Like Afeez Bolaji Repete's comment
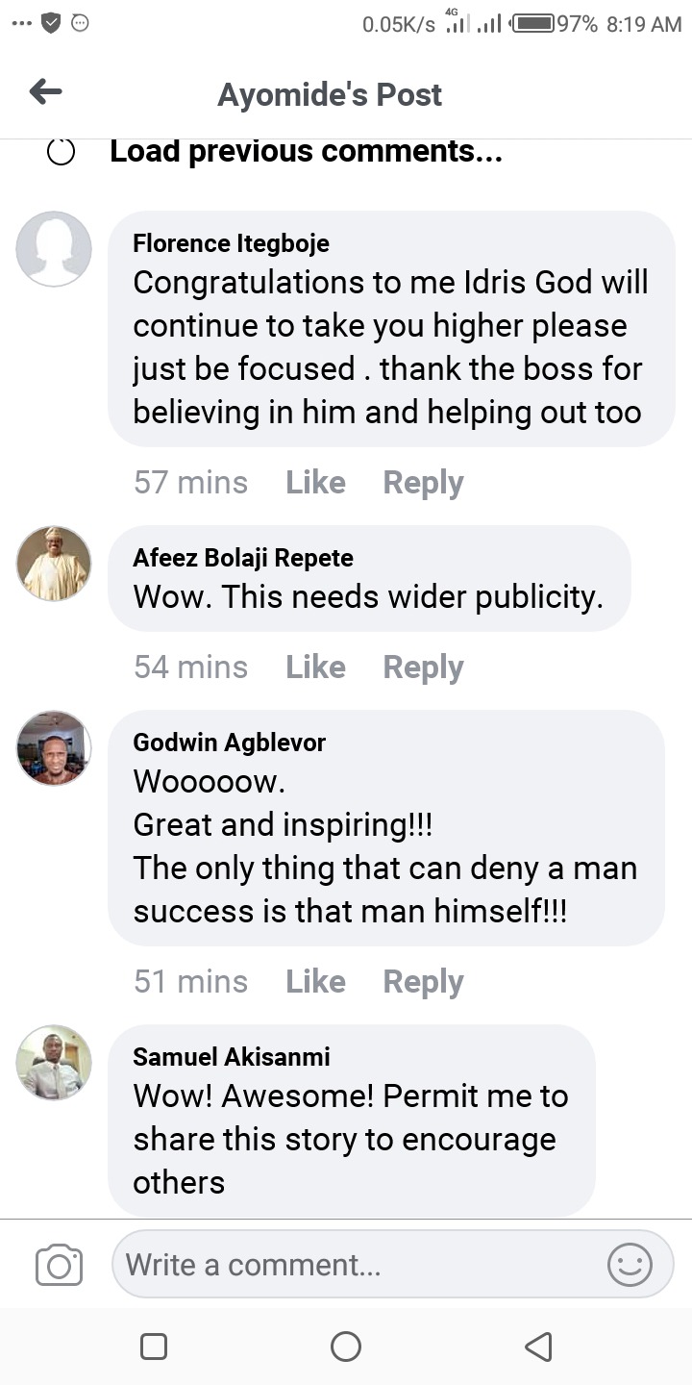 click(x=315, y=667)
